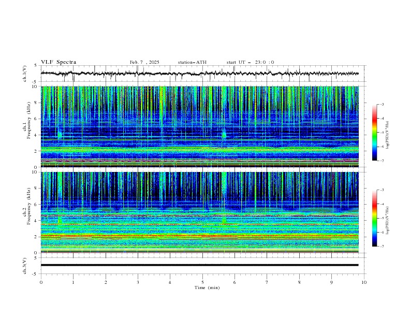410x317 pixels.
Task: Click the 'ch.1(V)' waveform axis label
Action: tap(25, 74)
